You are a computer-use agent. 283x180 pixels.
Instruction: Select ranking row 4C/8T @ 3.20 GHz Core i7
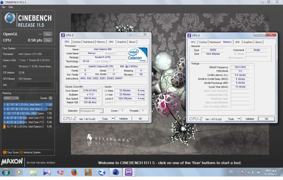pos(28,118)
